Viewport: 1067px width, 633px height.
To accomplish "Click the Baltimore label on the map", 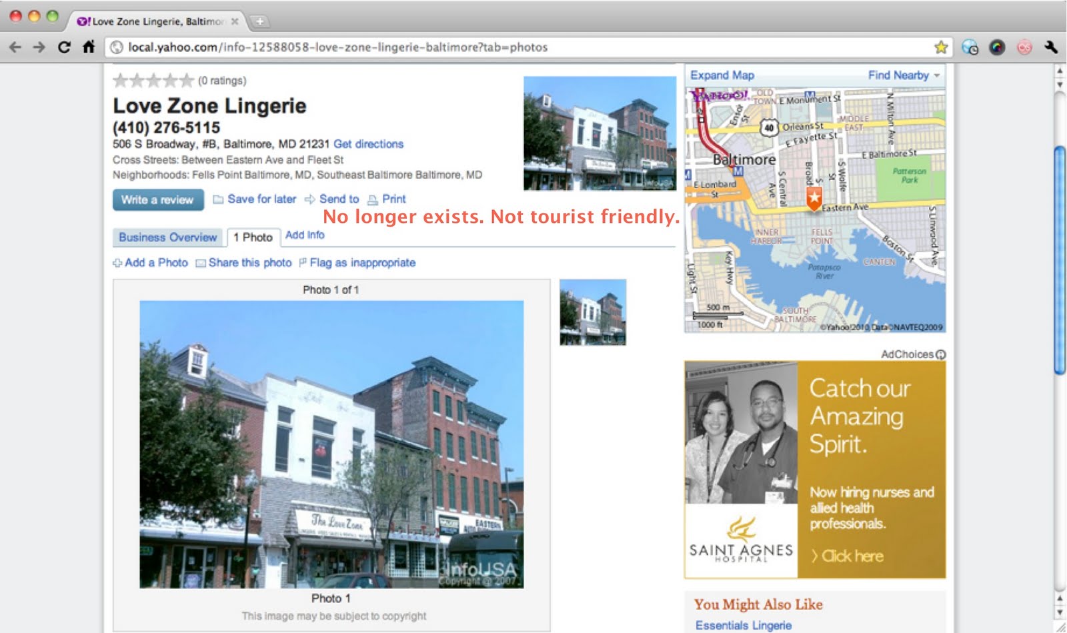I will tap(744, 160).
